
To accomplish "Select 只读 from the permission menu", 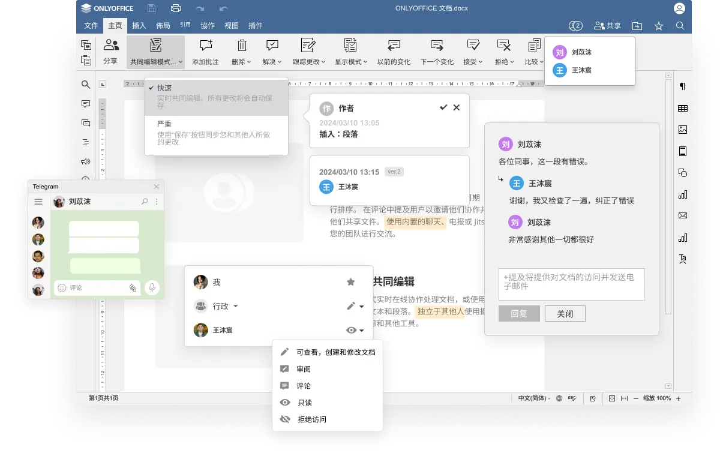I will [x=306, y=403].
